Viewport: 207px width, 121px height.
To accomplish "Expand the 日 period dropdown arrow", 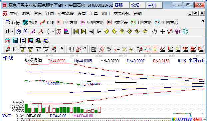I will coord(12,31).
